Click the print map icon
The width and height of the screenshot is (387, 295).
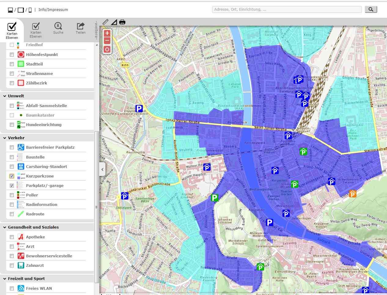[x=122, y=22]
